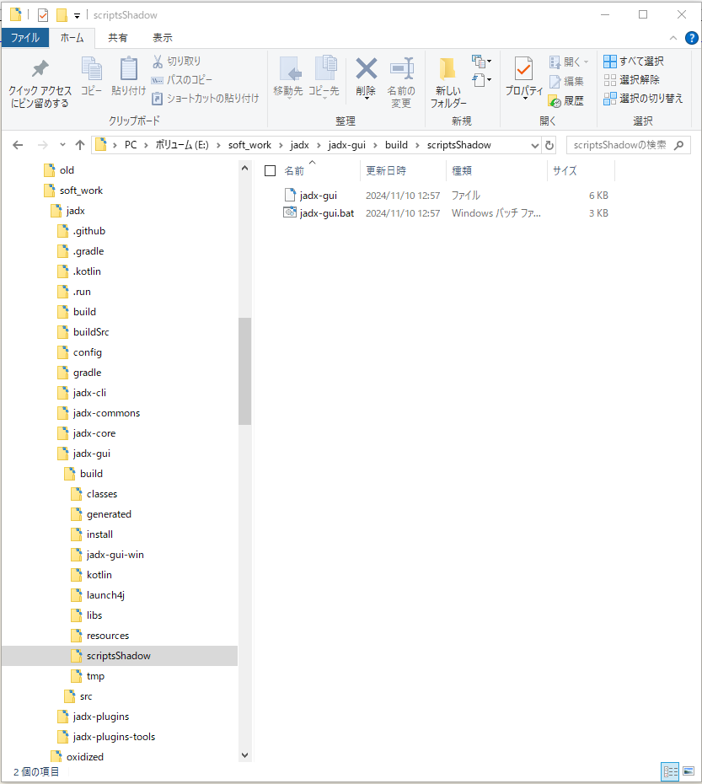This screenshot has height=784, width=702.
Task: Expand the breadcrumb chevron after soft_work
Action: click(281, 146)
